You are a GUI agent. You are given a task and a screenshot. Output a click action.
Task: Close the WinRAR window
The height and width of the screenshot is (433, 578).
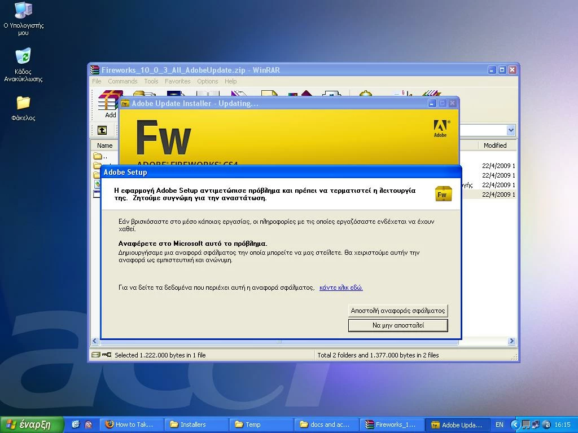(x=513, y=69)
